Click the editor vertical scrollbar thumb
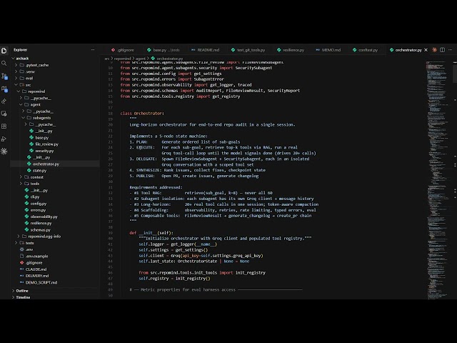 [455, 72]
